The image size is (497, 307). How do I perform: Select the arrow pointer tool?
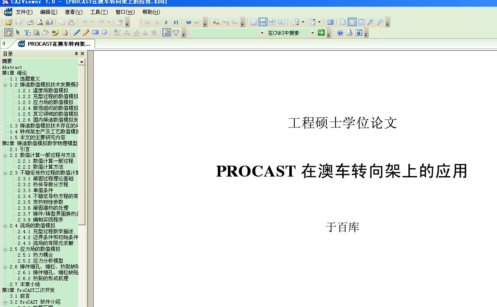coord(18,33)
